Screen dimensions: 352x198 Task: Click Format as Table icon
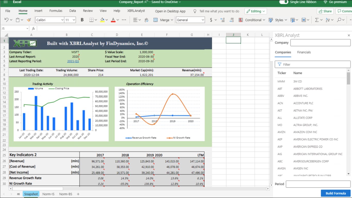pyautogui.click(x=292, y=20)
